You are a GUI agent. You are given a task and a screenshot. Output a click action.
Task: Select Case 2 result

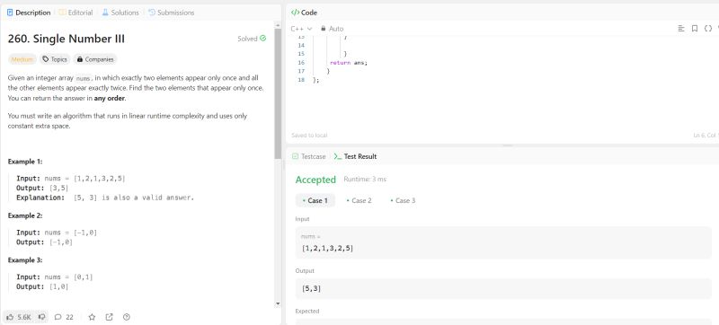click(x=359, y=200)
